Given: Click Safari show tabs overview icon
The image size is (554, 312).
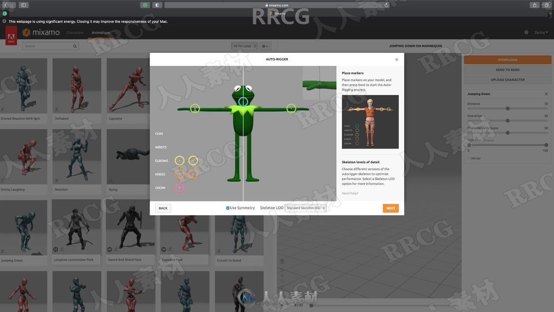Looking at the screenshot, I should click(x=547, y=5).
